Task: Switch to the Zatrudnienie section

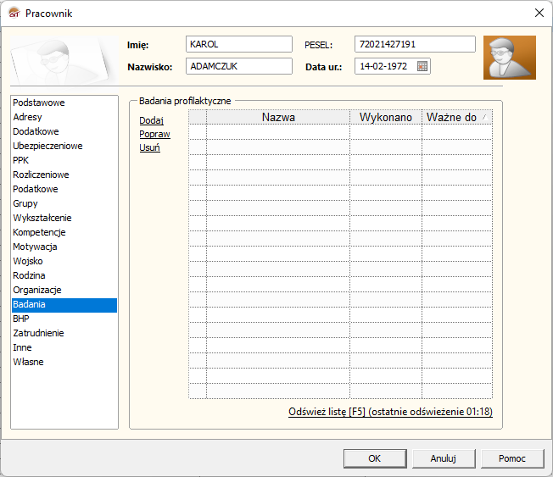Action: coord(38,333)
